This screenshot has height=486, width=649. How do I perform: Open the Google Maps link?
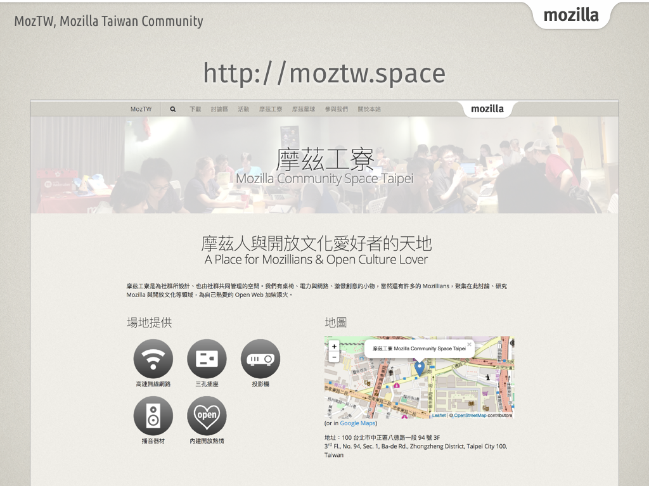point(357,423)
